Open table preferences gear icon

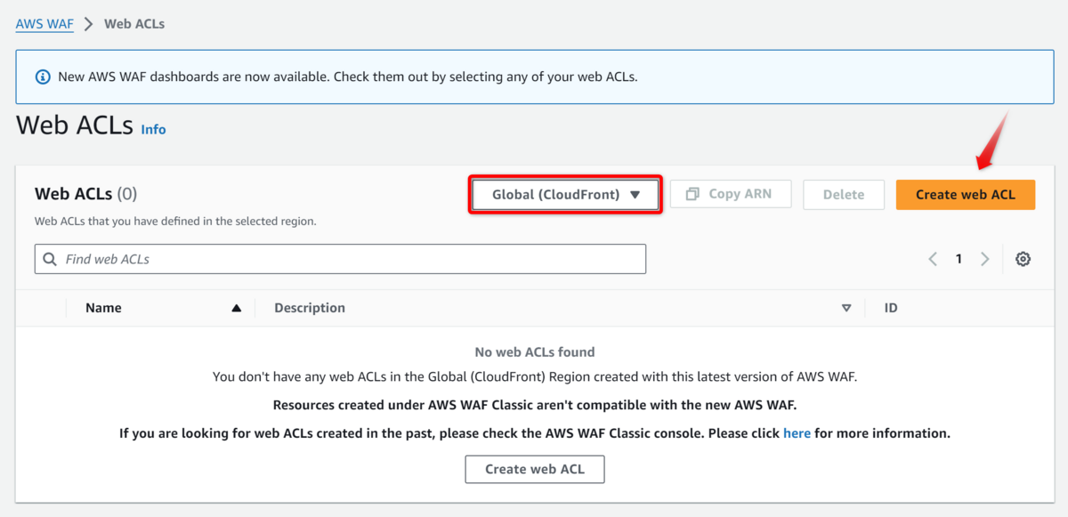click(1023, 259)
